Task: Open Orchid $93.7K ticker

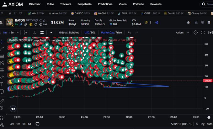Action: pos(174,13)
